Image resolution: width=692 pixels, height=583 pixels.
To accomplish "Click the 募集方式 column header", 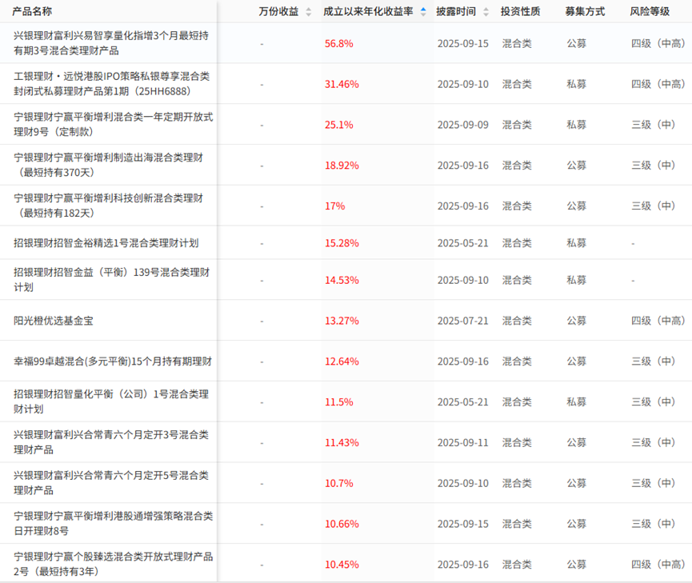I will tap(585, 11).
